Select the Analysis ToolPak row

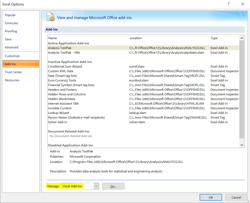click(143, 48)
